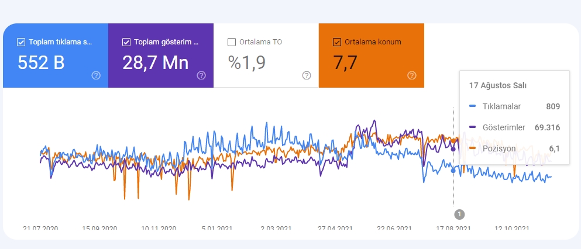581x249 pixels.
Task: Click the 6,1 position value in tooltip
Action: point(554,148)
